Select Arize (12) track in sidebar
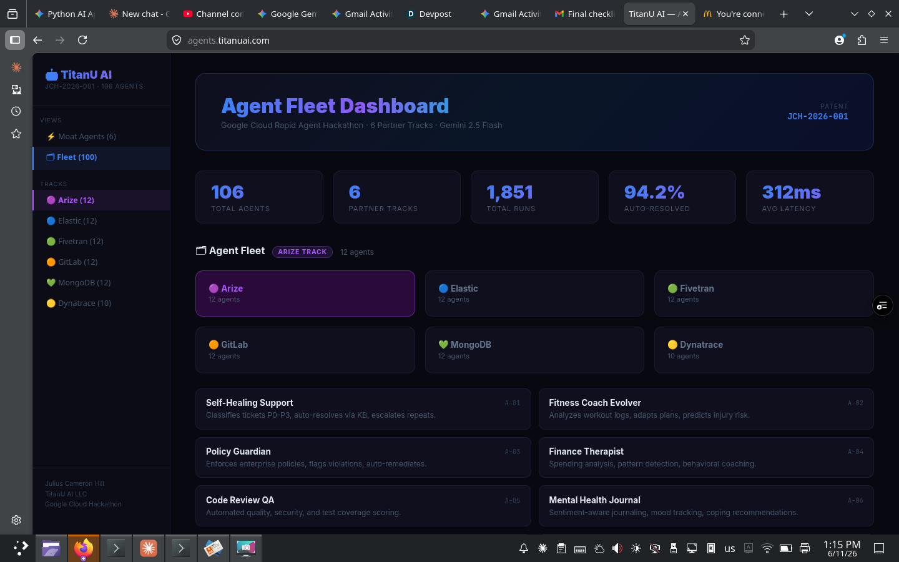The image size is (899, 562). pos(101,200)
